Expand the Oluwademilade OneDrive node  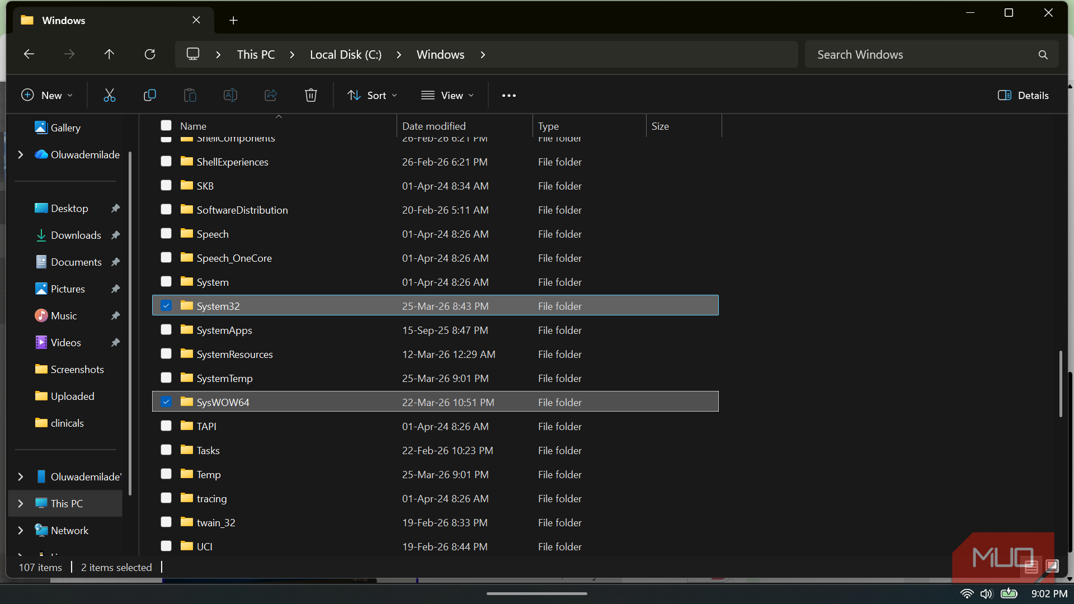pos(21,155)
